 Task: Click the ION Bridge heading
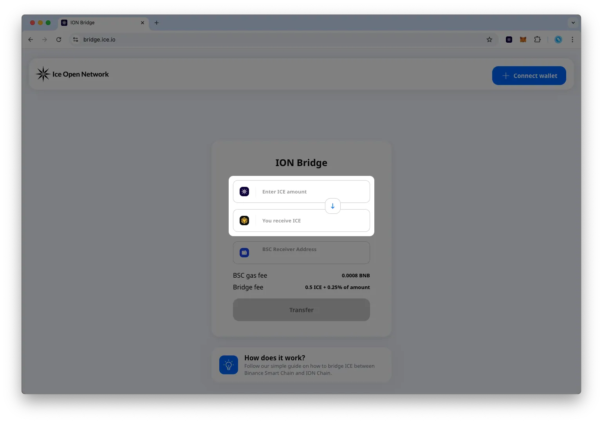click(301, 163)
